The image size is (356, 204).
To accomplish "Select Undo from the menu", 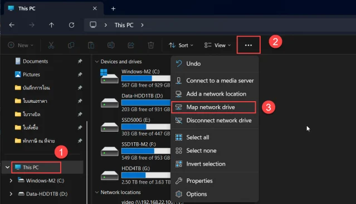I will pos(214,63).
